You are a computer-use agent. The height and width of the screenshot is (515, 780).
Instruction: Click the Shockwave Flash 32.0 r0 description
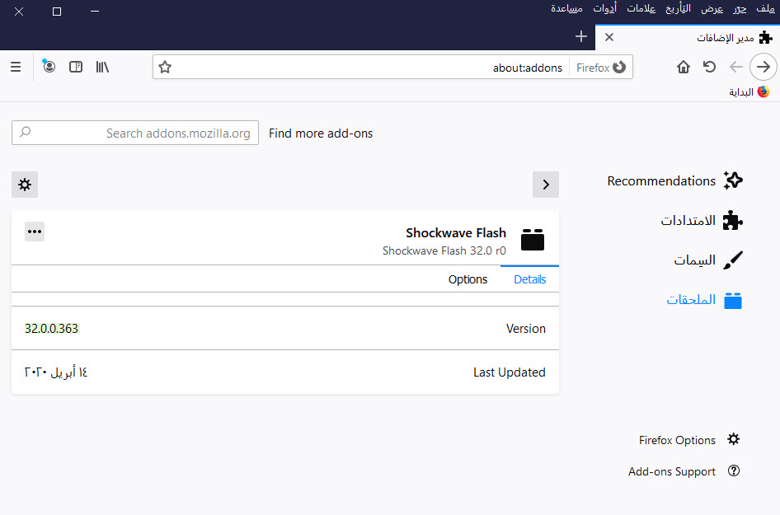[x=444, y=250]
